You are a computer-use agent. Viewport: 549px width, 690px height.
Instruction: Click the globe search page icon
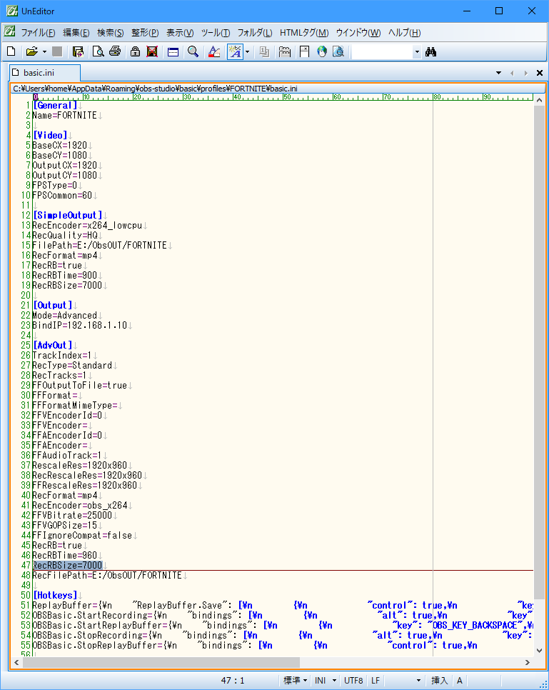coord(338,51)
